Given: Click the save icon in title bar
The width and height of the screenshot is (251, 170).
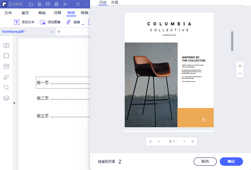Looking at the screenshot, I should pos(39,4).
